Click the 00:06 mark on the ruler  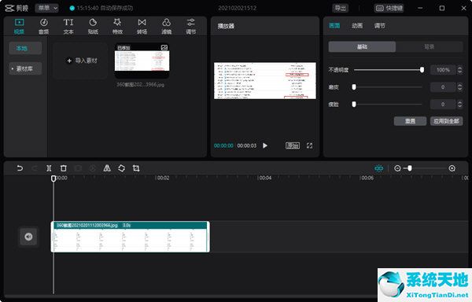[x=367, y=178]
